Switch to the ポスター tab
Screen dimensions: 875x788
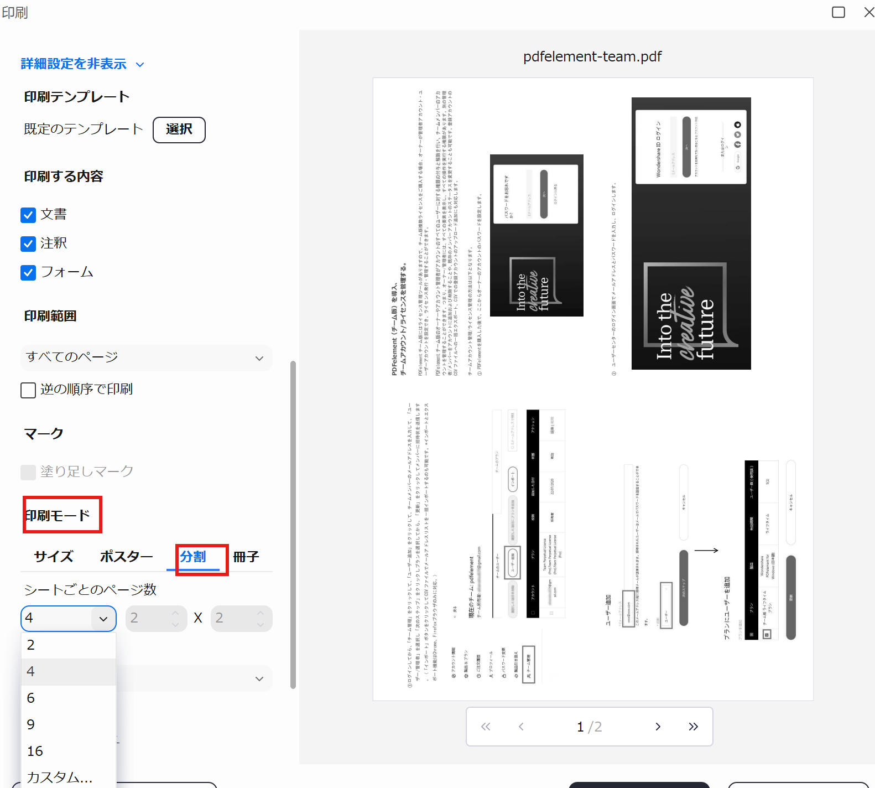coord(127,557)
